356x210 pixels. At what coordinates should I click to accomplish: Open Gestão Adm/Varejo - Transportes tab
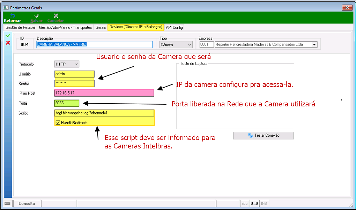coord(65,27)
